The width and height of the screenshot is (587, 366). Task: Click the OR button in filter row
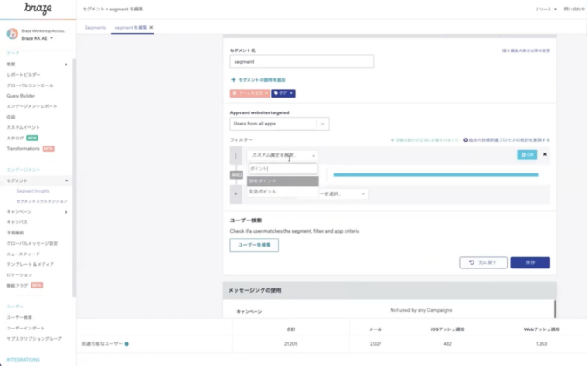[527, 154]
